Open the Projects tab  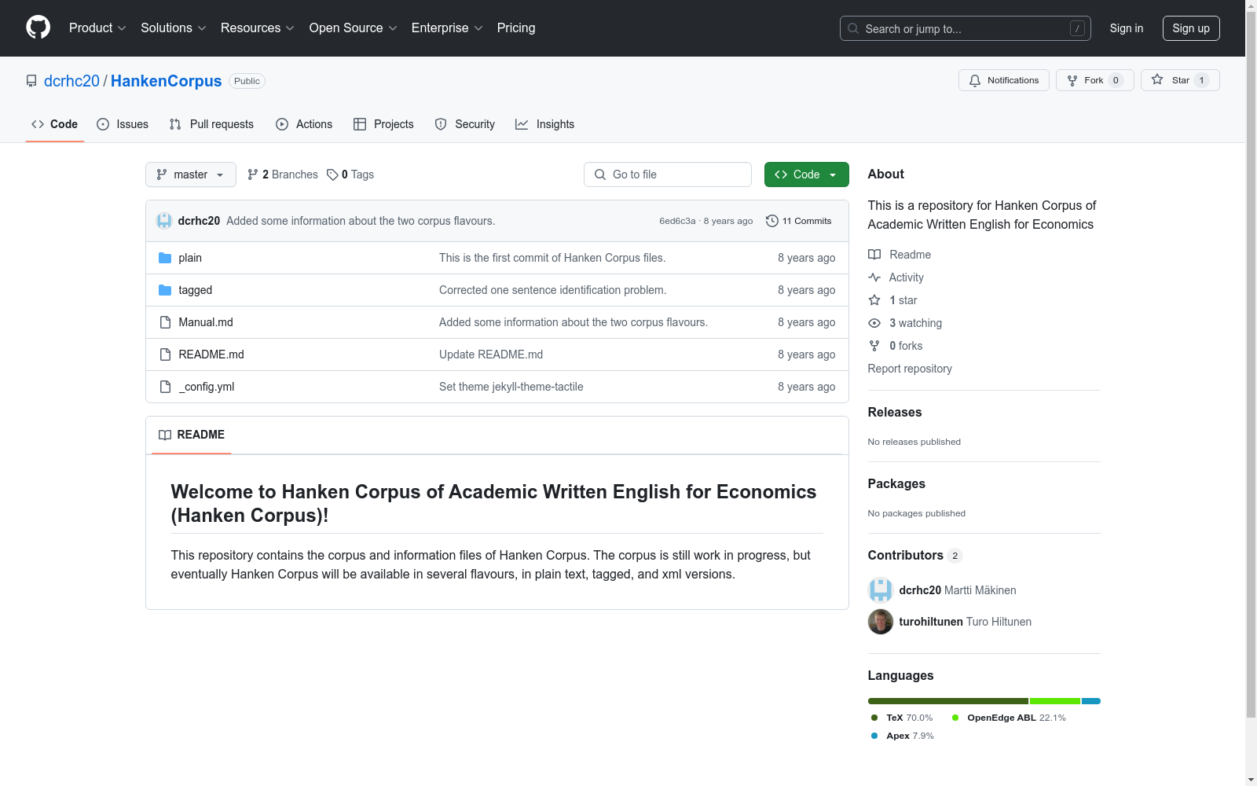click(383, 124)
